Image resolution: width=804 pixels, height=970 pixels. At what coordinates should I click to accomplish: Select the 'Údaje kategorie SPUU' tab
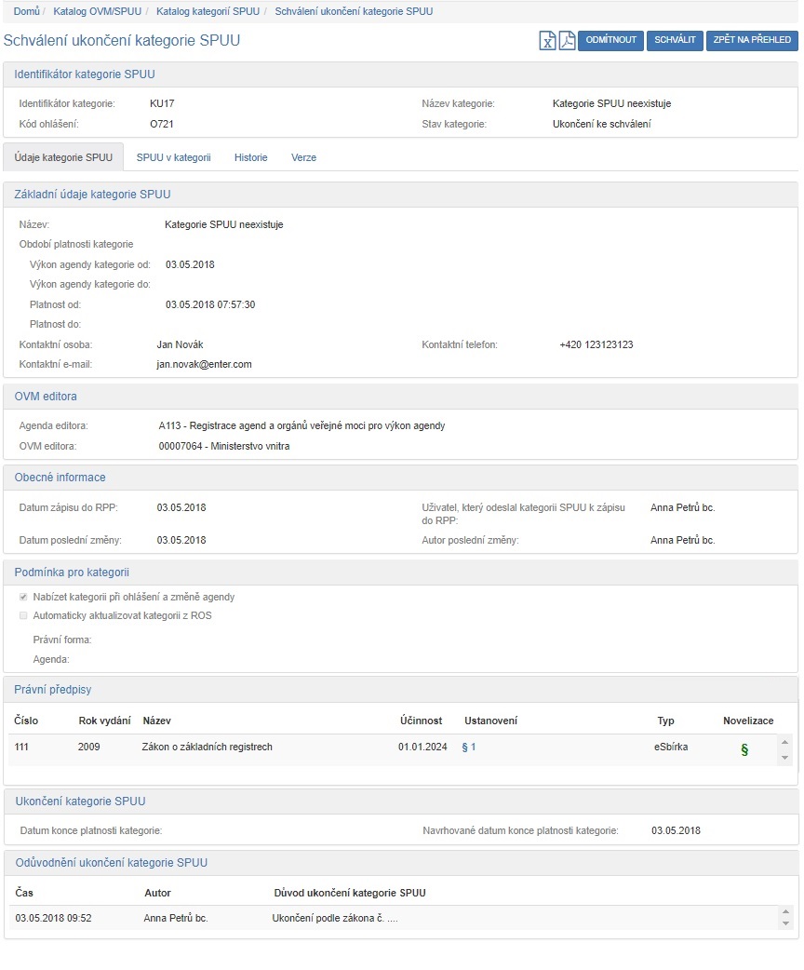(x=63, y=157)
